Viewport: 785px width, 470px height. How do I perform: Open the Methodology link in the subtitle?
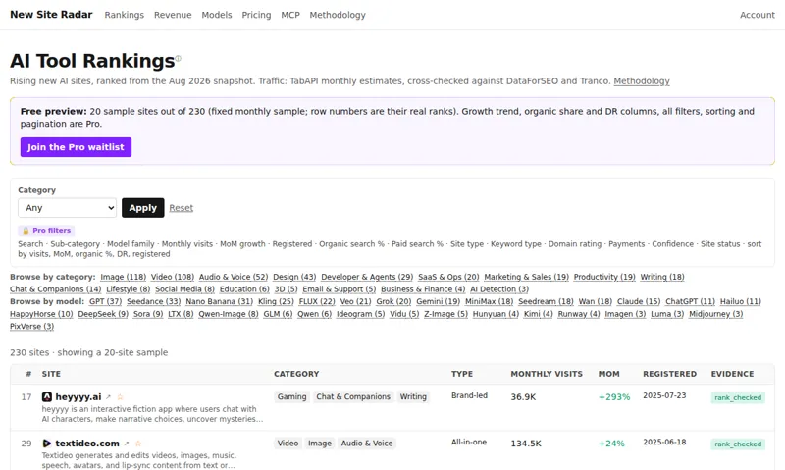point(642,81)
